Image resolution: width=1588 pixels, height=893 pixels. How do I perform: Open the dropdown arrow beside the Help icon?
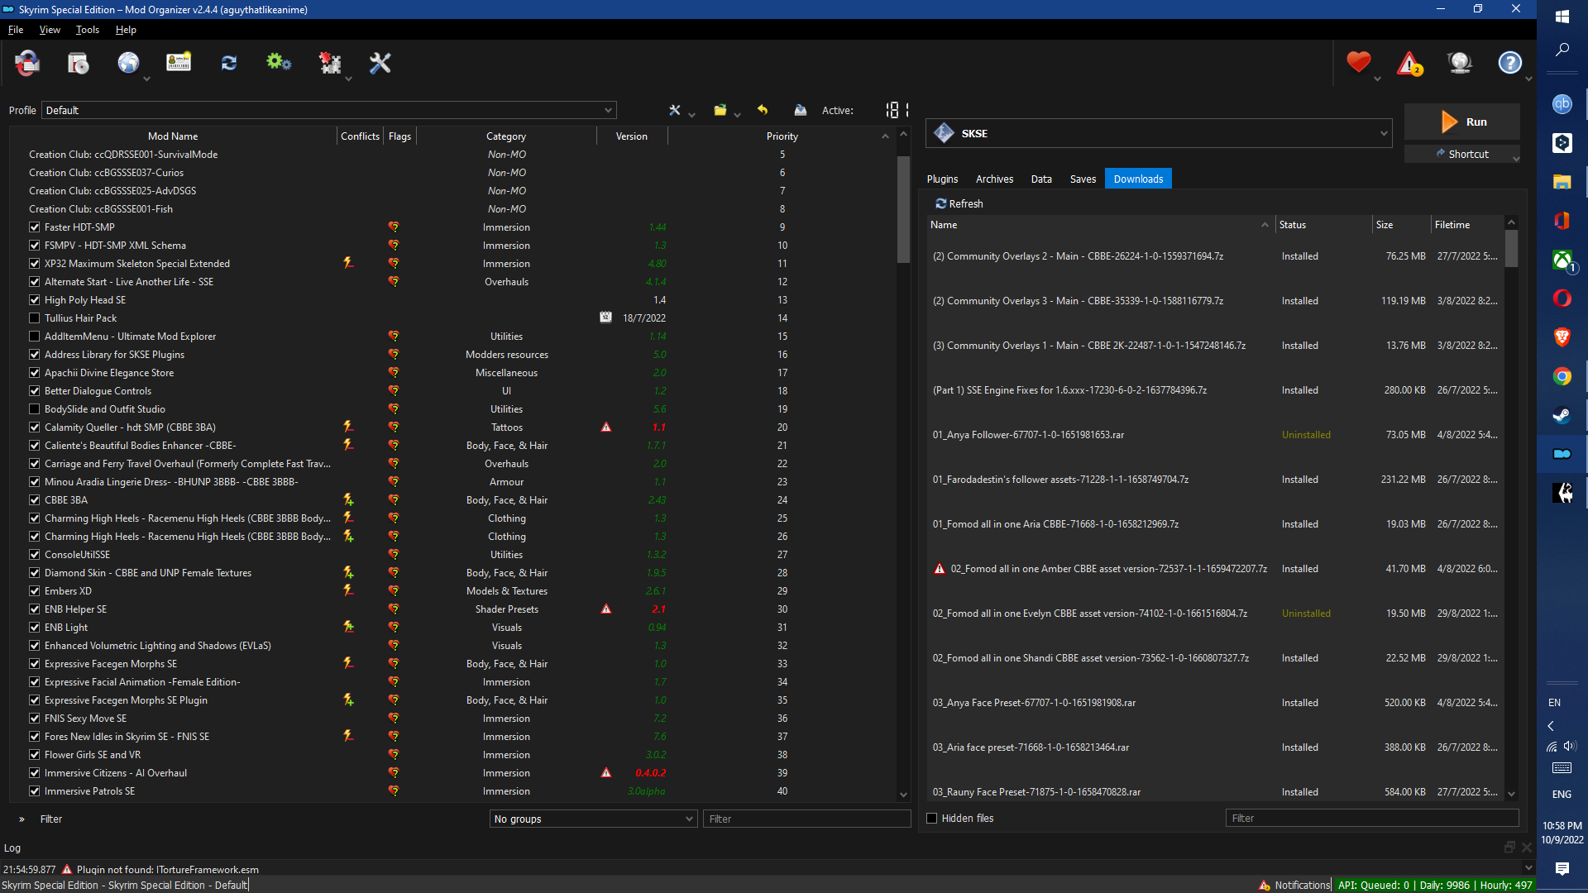click(x=1528, y=79)
